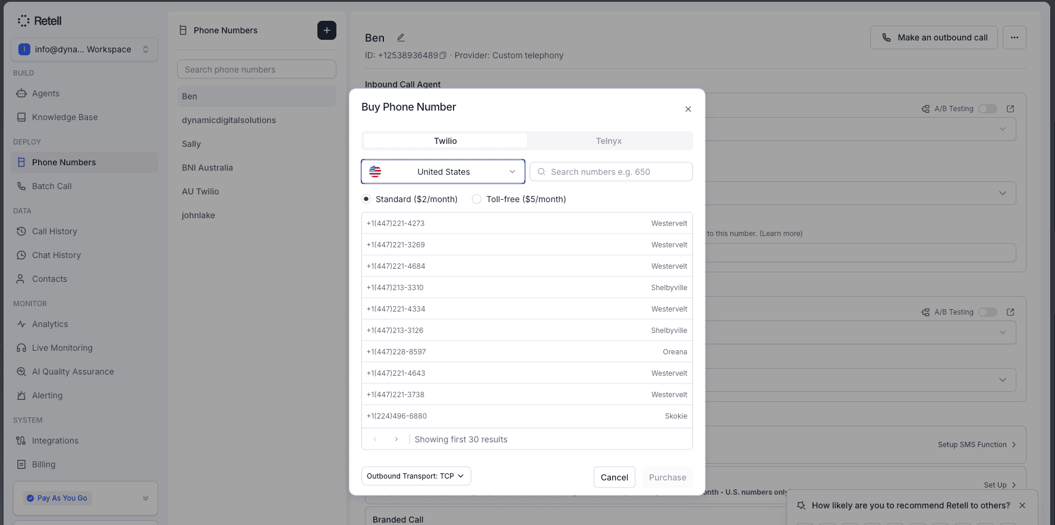This screenshot has width=1055, height=525.
Task: Select Standard ($2/month) number type
Action: tap(366, 199)
